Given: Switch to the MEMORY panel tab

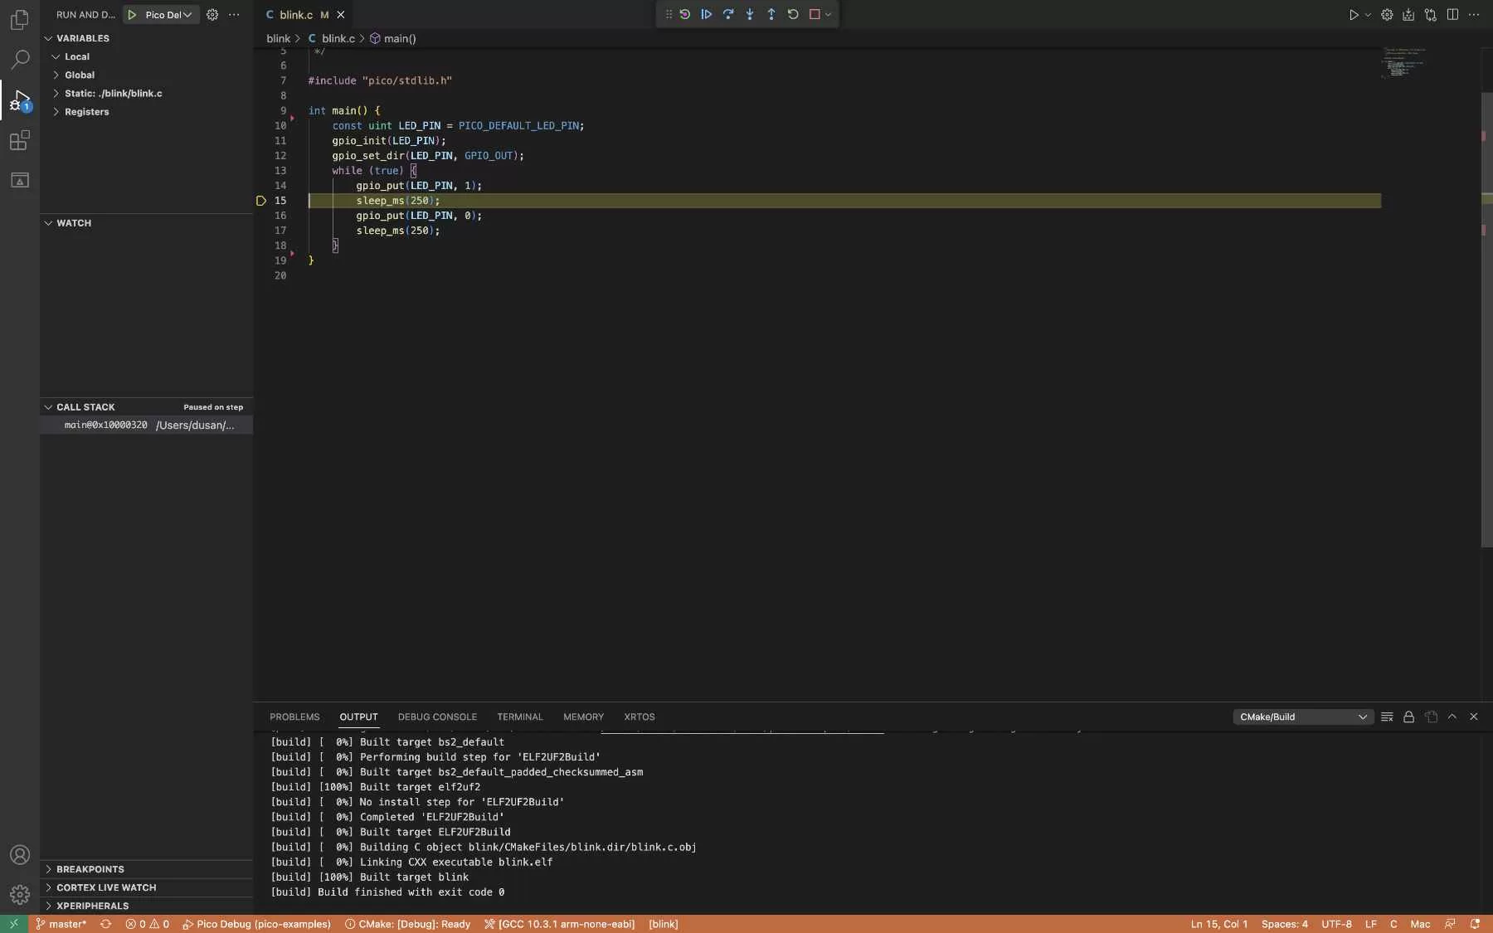Looking at the screenshot, I should tap(583, 717).
